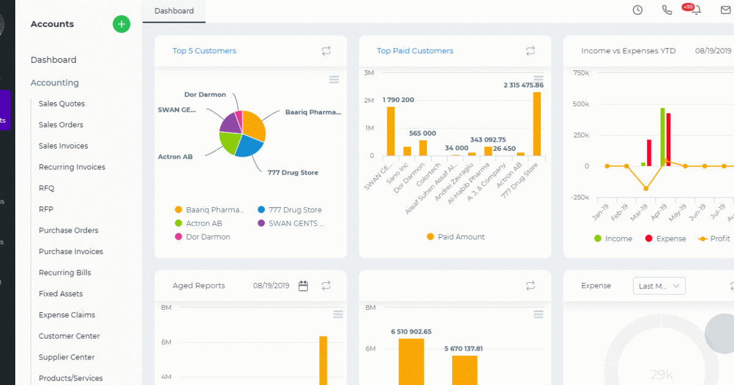Viewport: 734px width, 385px height.
Task: Open Recurring Invoices
Action: click(72, 167)
